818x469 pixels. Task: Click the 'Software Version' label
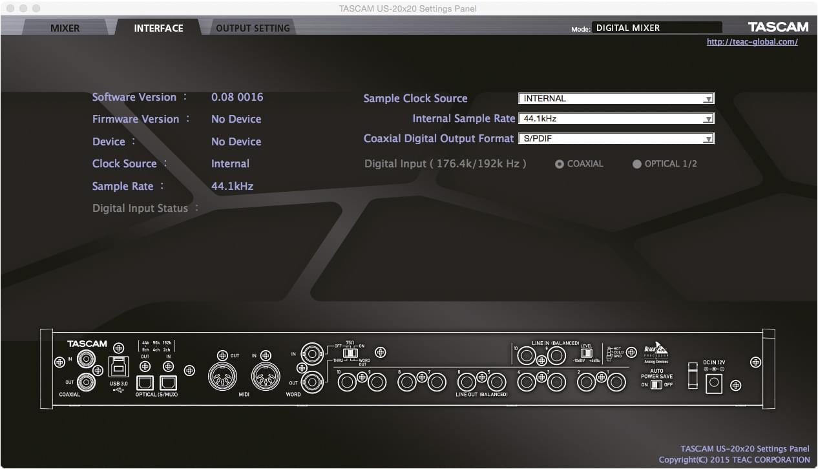tap(134, 97)
